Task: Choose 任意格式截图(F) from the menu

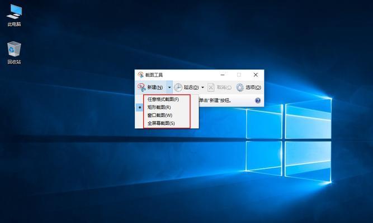Action: 167,99
